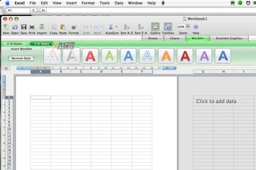Image resolution: width=256 pixels, height=170 pixels.
Task: Open the Name Box dropdown stepper
Action: (33, 10)
